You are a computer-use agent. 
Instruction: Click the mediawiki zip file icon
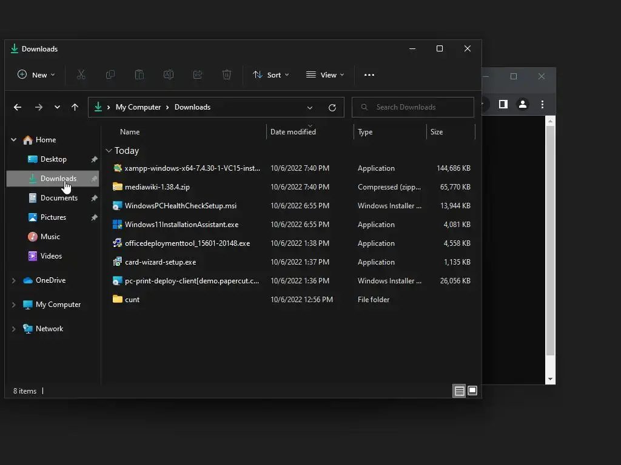117,186
